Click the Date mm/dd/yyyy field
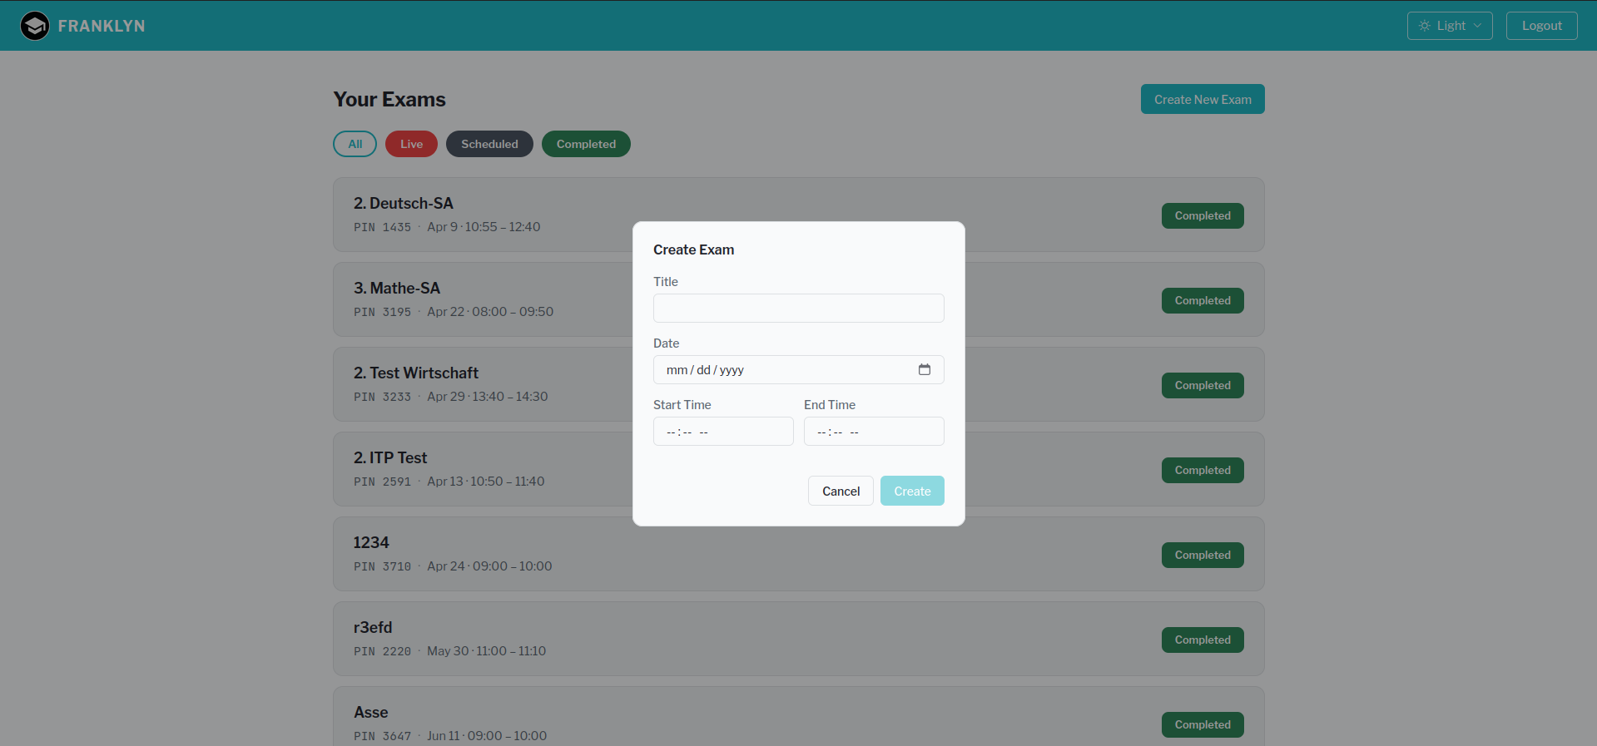This screenshot has height=746, width=1597. point(799,369)
